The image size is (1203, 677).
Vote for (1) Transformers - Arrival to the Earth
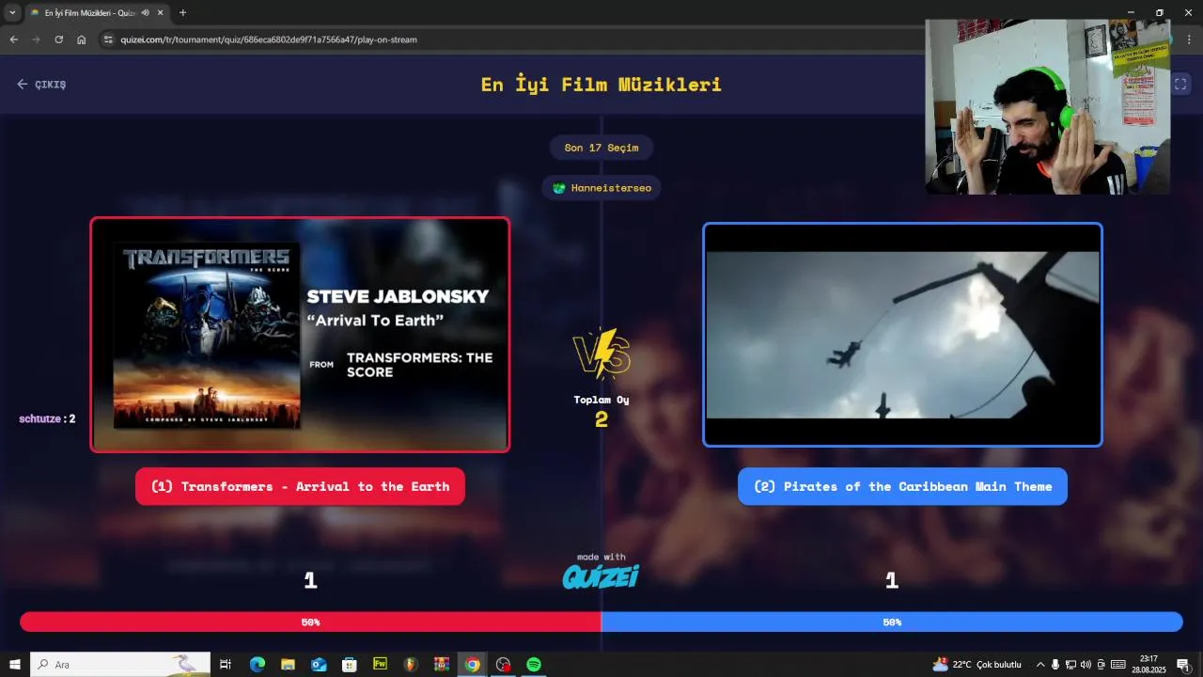[300, 486]
